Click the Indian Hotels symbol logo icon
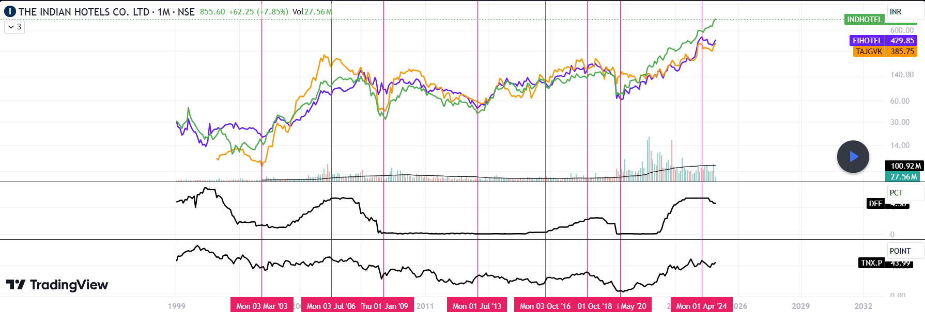The width and height of the screenshot is (925, 312). [x=10, y=11]
